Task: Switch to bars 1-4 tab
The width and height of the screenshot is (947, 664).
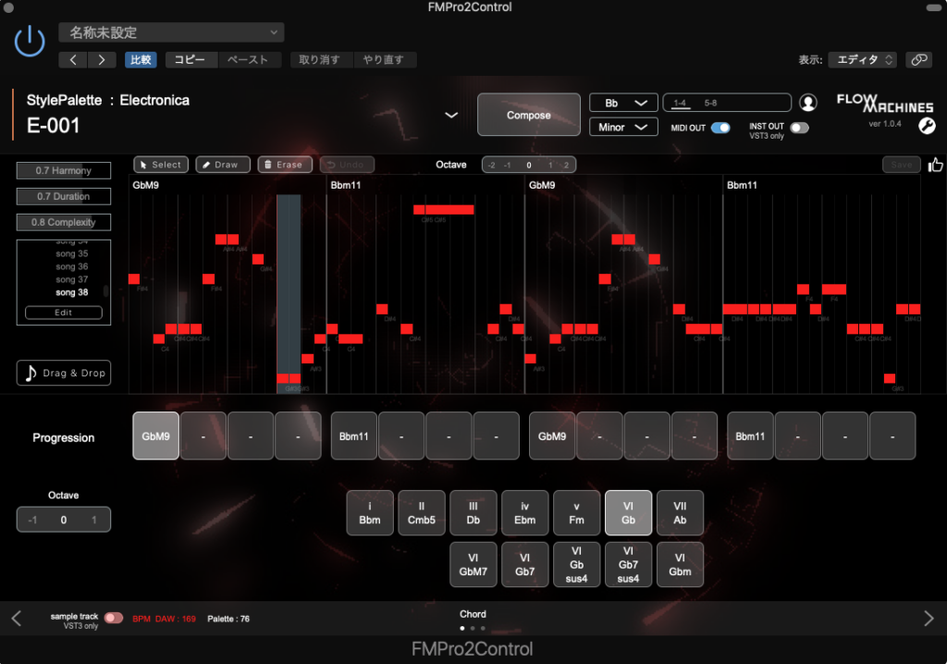Action: (680, 103)
